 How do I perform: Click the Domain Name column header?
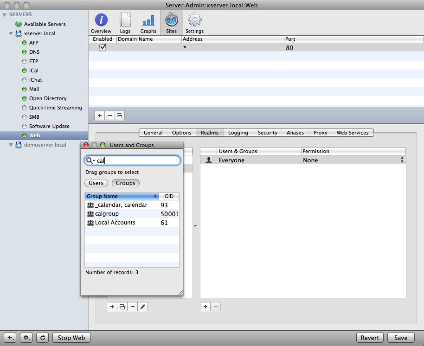click(x=149, y=39)
